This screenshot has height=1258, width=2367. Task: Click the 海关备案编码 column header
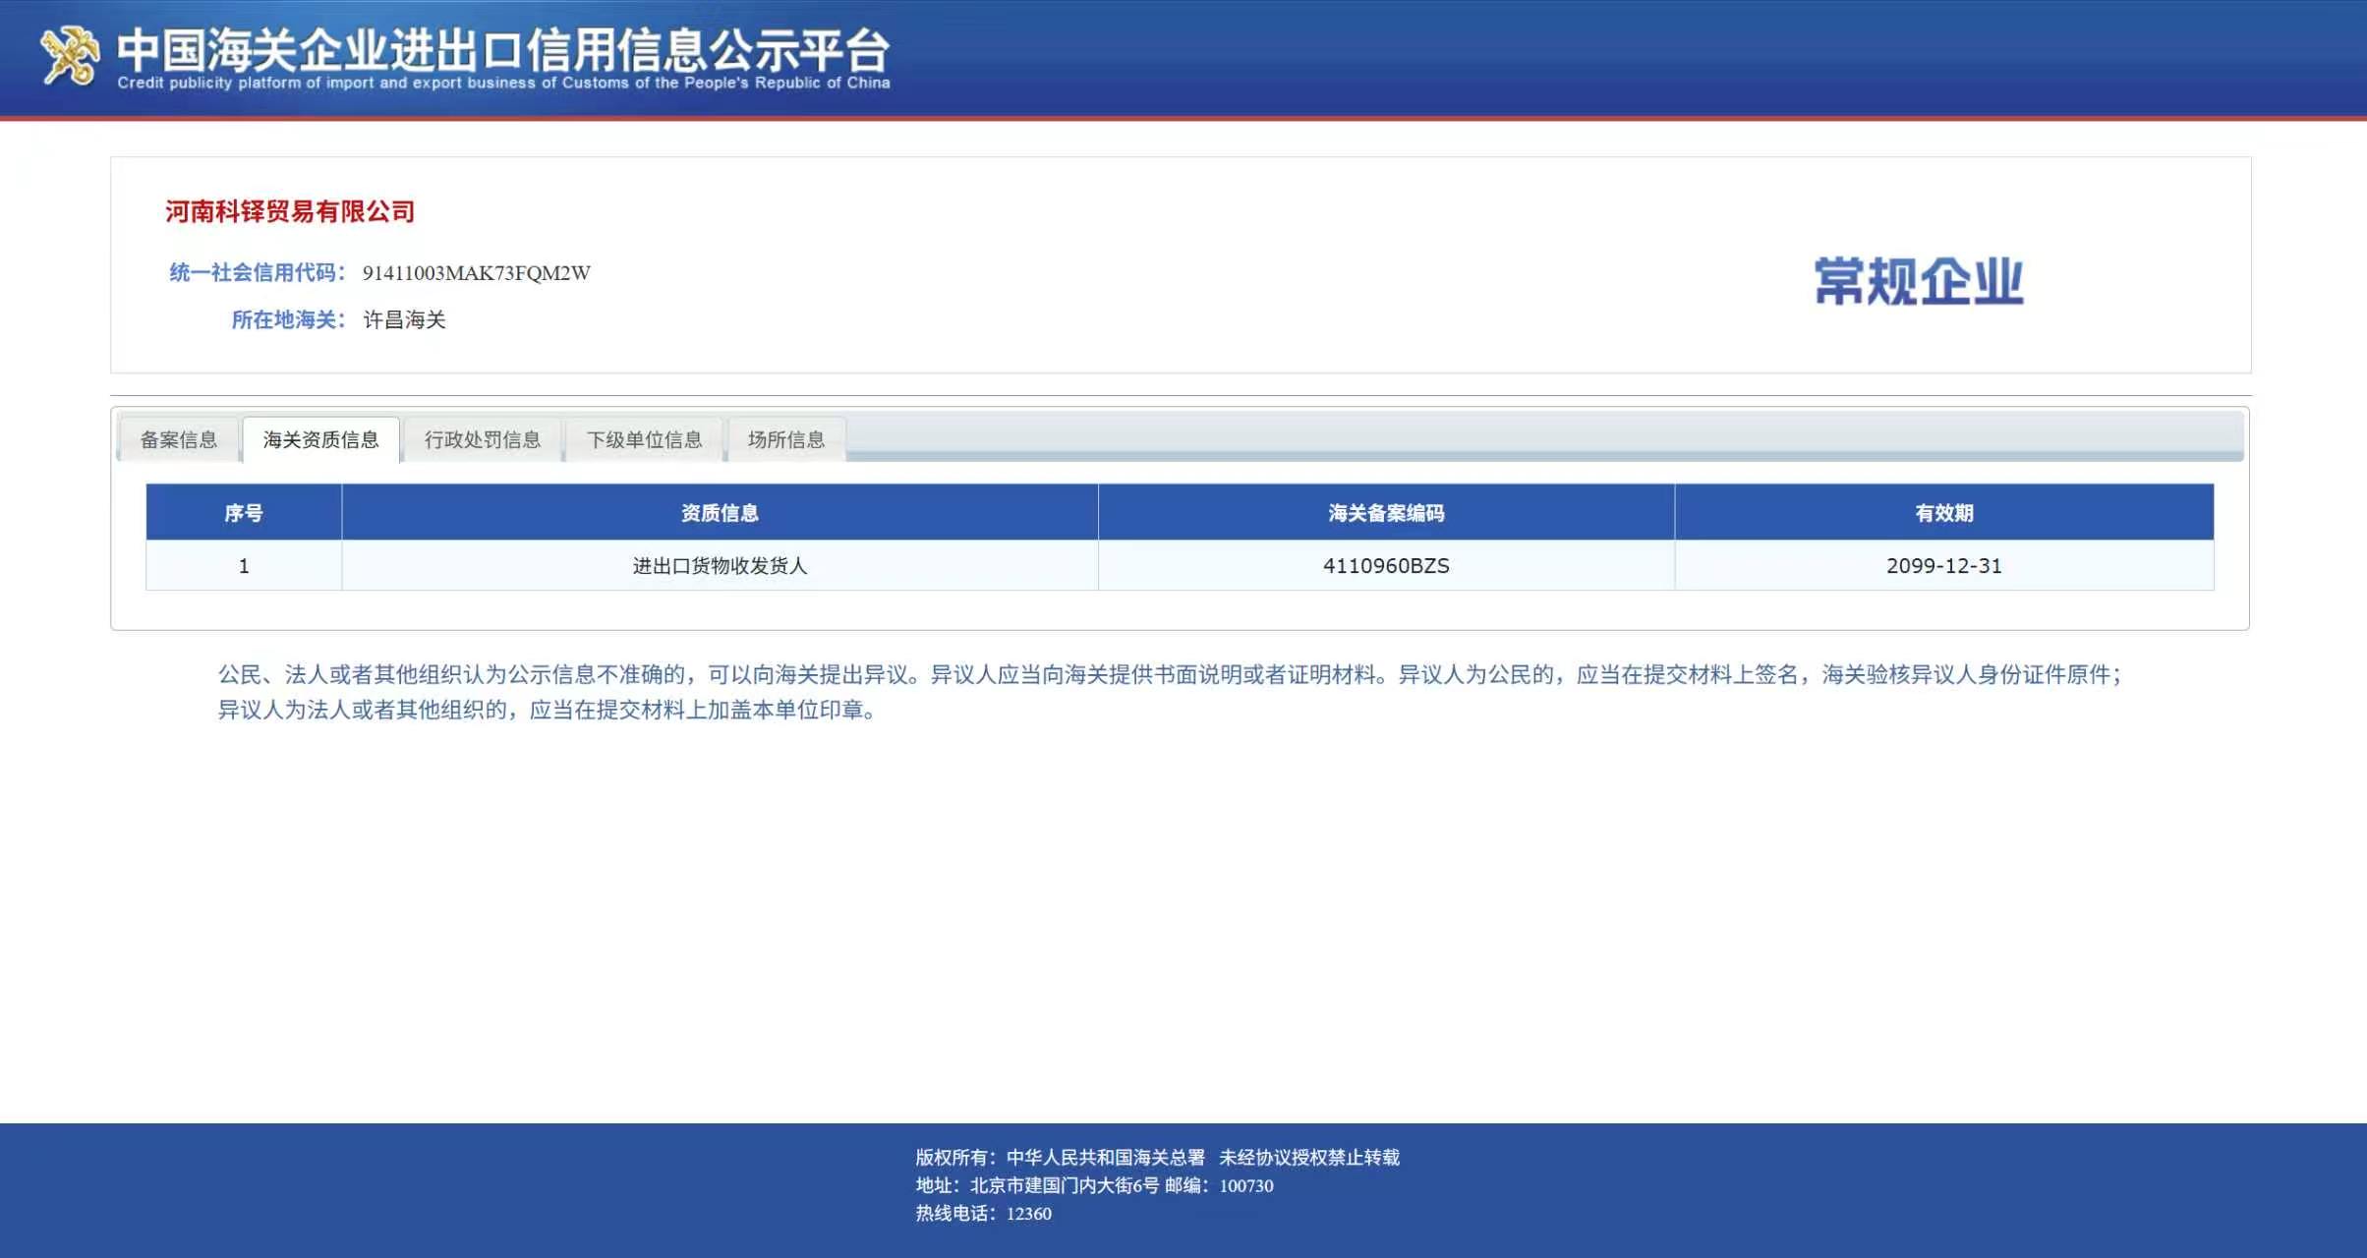point(1386,512)
